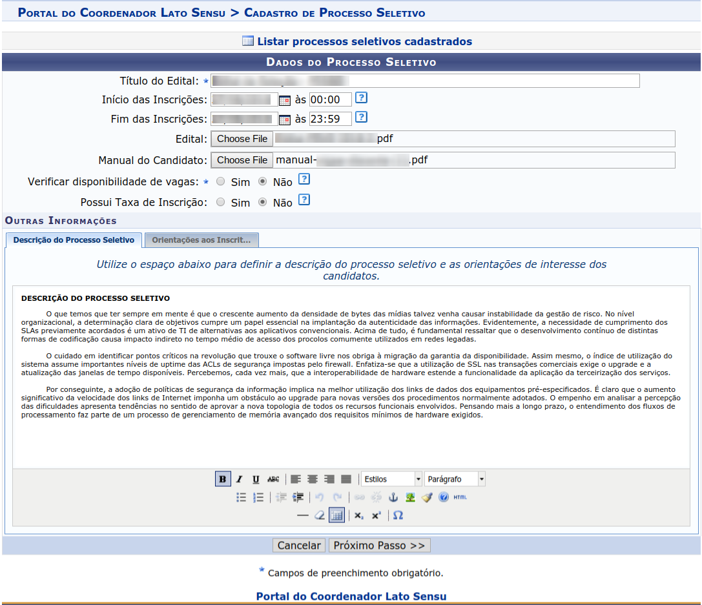Apply superscript formatting
This screenshot has height=605, width=702.
[x=376, y=515]
